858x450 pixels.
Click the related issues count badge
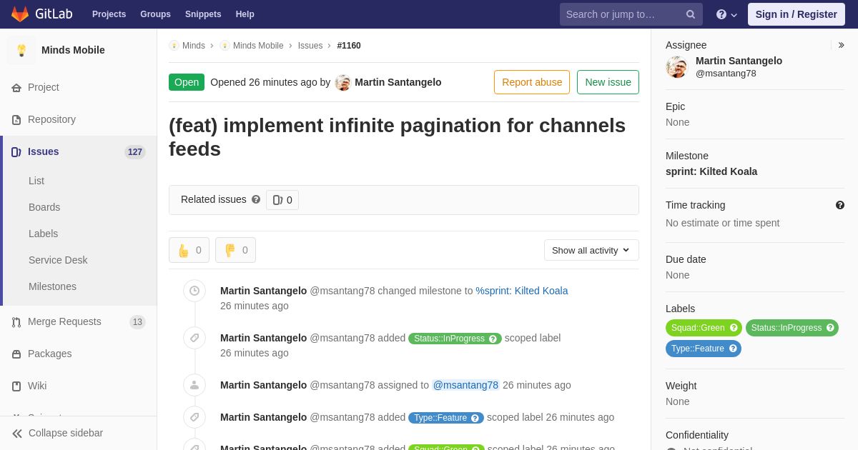coord(282,200)
